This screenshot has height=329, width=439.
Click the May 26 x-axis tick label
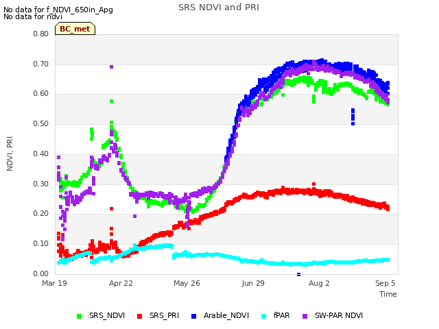tap(187, 283)
